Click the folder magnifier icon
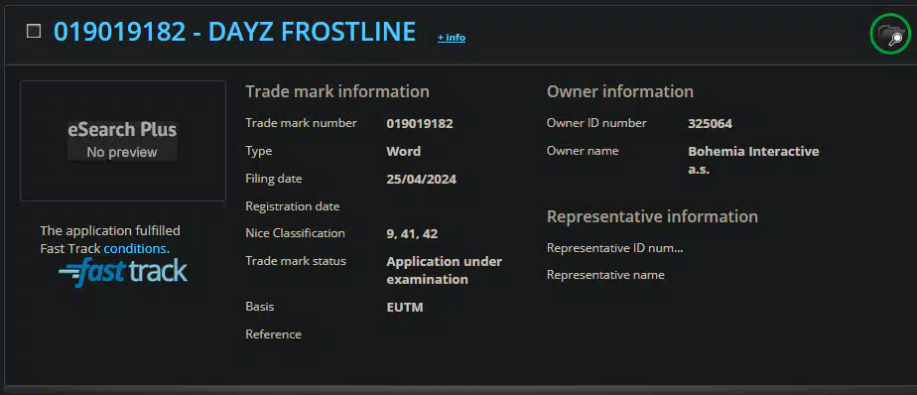917x395 pixels. pyautogui.click(x=890, y=35)
